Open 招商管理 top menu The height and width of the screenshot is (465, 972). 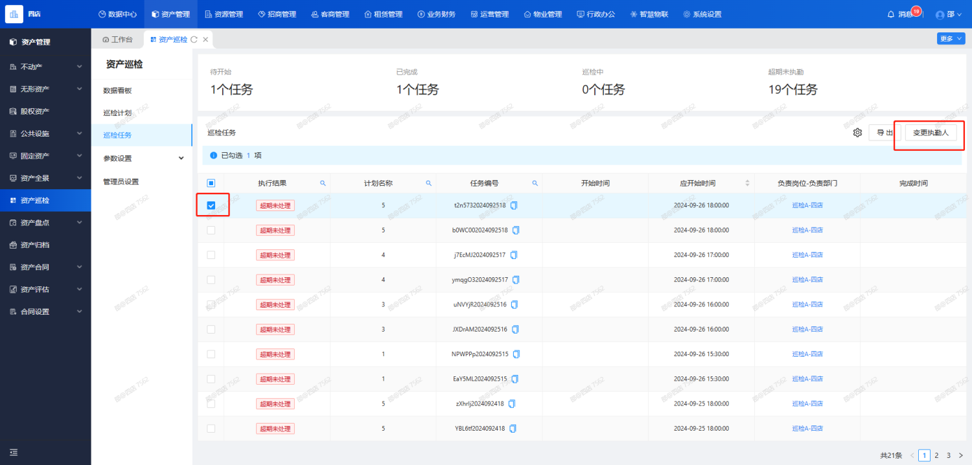point(277,14)
